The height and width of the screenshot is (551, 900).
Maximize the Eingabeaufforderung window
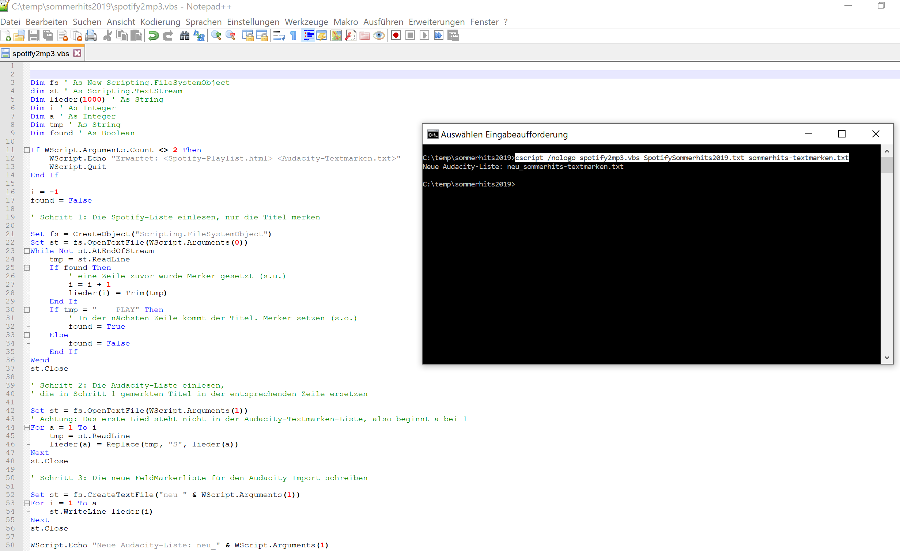(842, 134)
